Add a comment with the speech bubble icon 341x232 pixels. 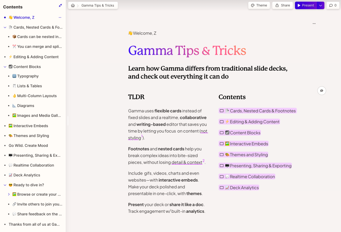(x=322, y=90)
